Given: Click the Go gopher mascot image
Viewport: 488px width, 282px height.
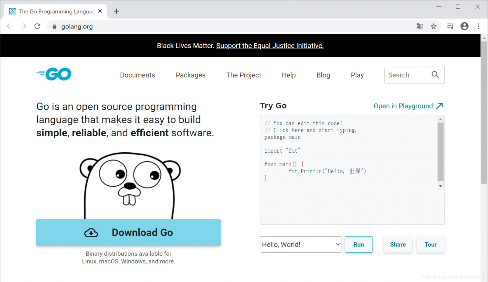Looking at the screenshot, I should click(x=130, y=186).
